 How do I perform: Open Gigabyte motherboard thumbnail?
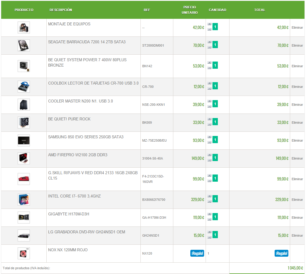24,218
